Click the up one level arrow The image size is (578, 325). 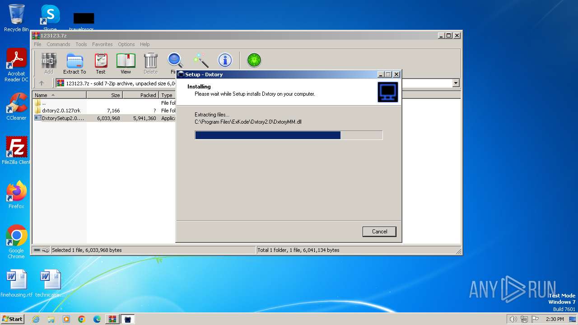pyautogui.click(x=42, y=83)
